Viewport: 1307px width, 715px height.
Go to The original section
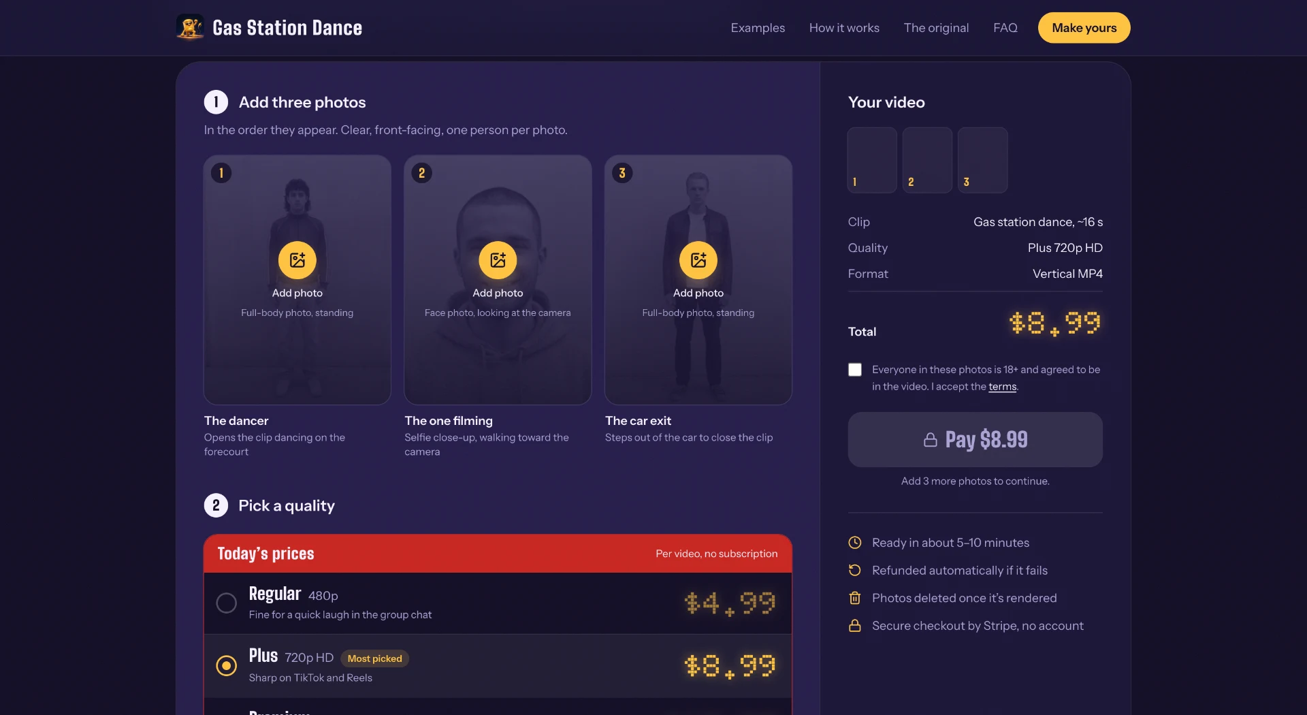point(936,28)
